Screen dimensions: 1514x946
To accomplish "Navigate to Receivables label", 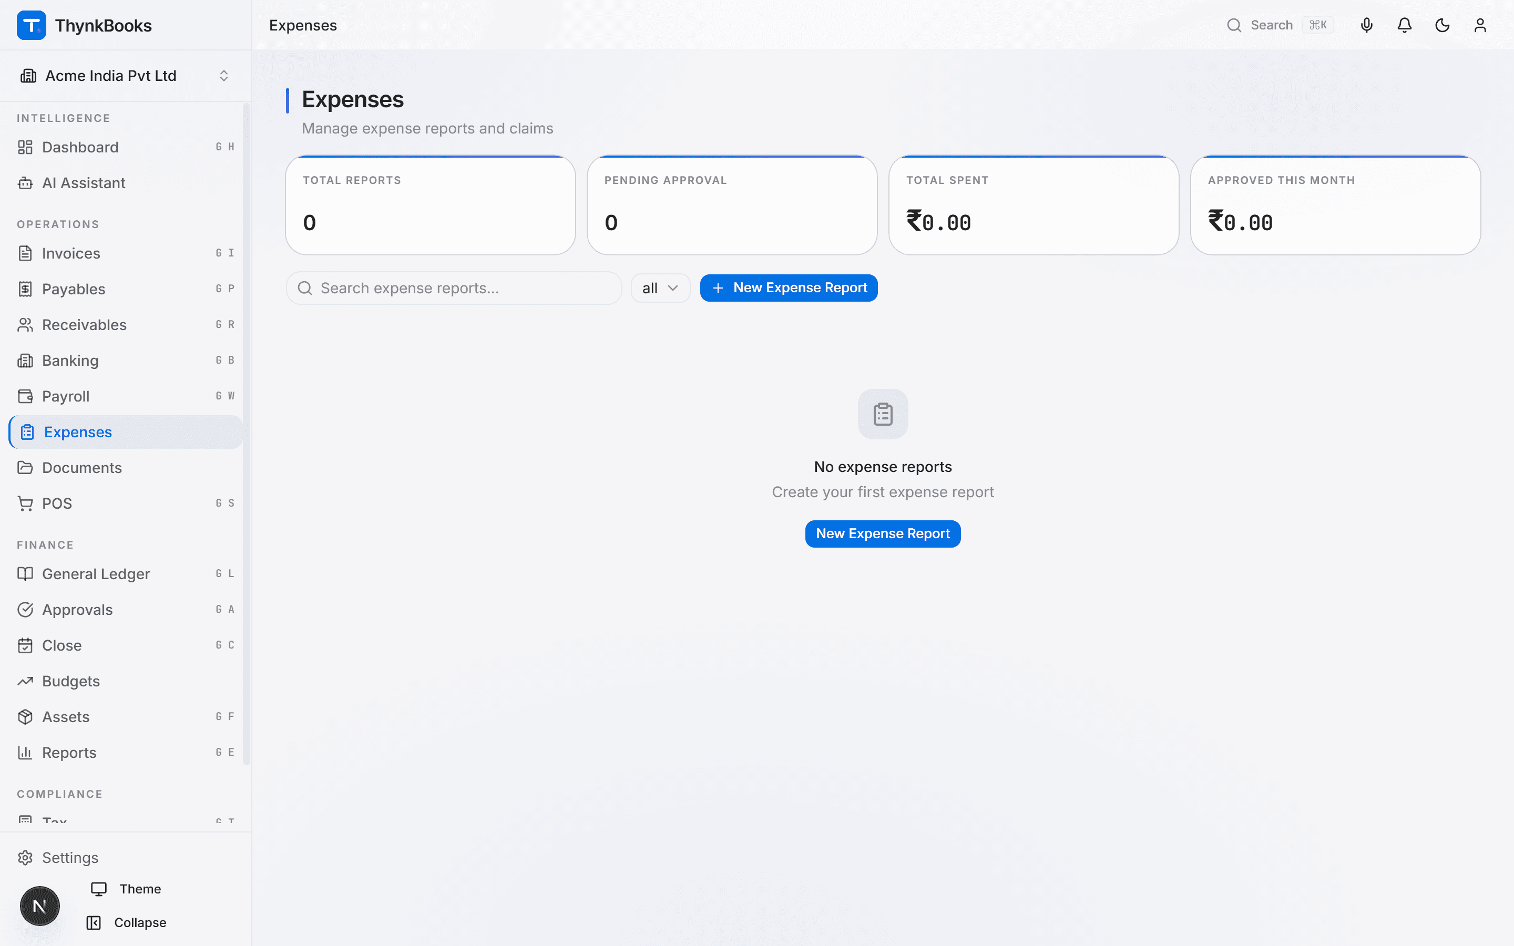I will (85, 325).
